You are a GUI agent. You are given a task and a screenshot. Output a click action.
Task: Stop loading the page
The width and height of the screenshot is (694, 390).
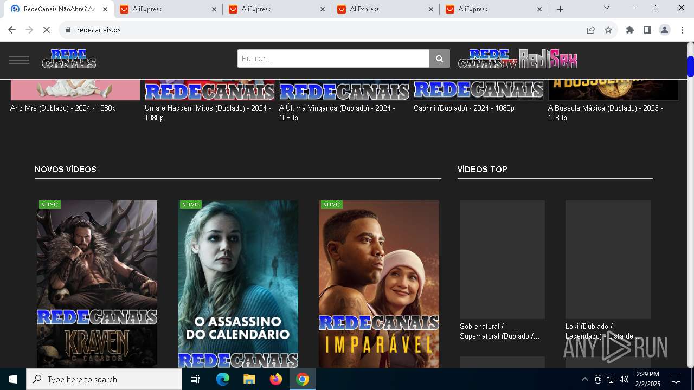pos(47,30)
